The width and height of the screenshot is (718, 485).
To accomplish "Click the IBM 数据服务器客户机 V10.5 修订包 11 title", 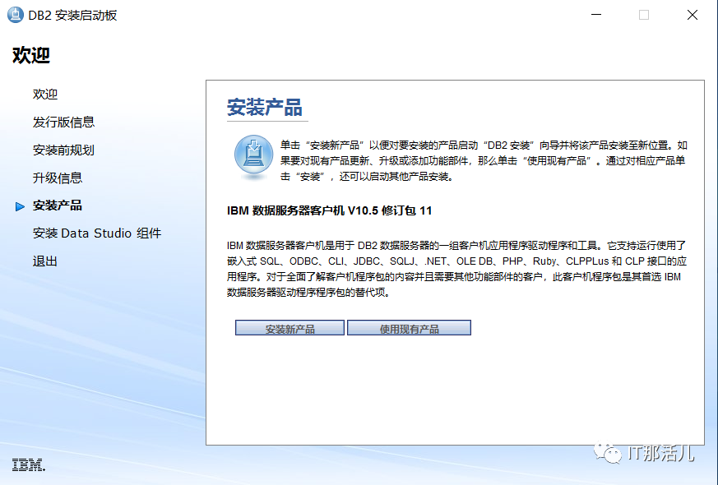I will (329, 211).
